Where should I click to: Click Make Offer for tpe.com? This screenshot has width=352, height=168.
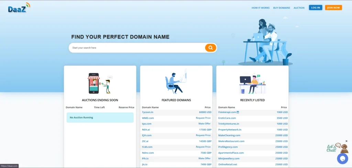pyautogui.click(x=205, y=124)
